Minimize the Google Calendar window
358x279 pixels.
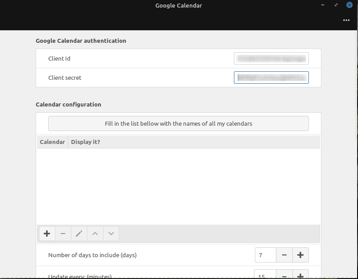(x=323, y=5)
